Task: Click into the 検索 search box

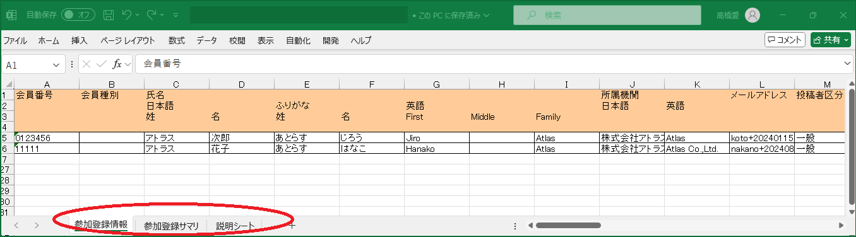Action: tap(607, 14)
